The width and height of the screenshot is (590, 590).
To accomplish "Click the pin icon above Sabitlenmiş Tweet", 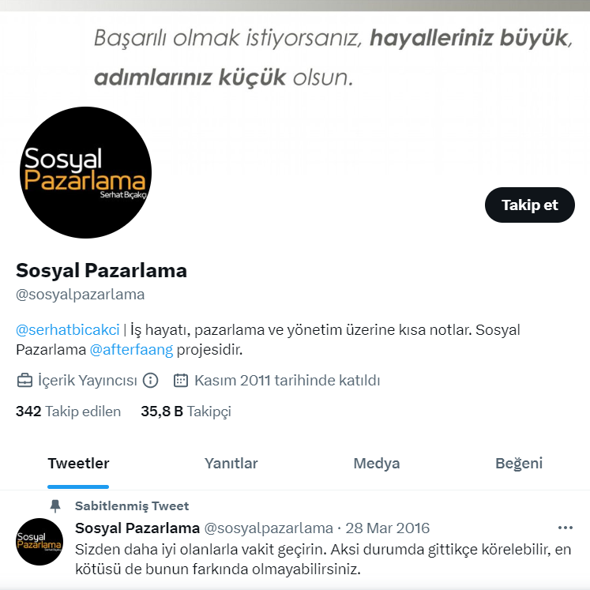I will click(55, 506).
